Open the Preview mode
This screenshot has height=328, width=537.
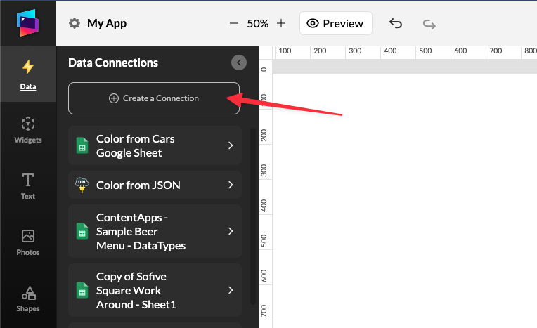click(x=335, y=23)
